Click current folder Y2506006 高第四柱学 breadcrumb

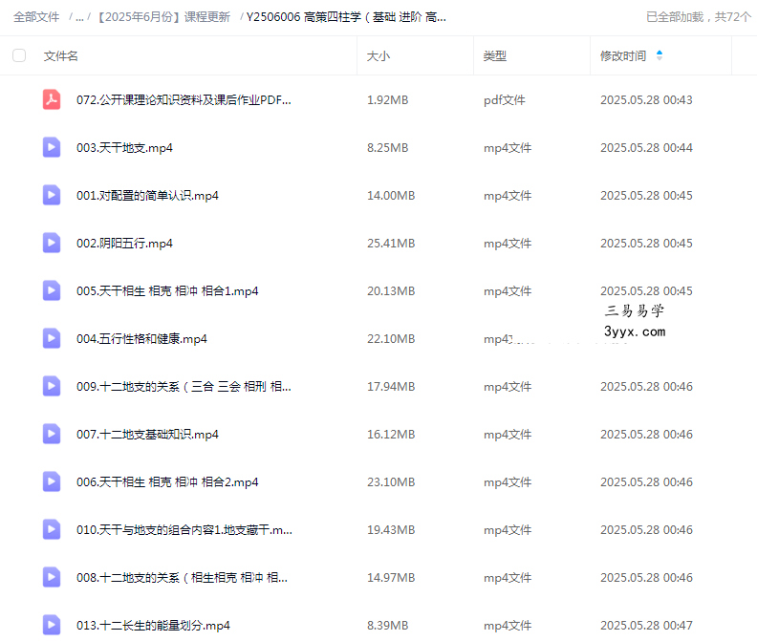click(x=346, y=17)
